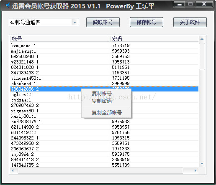Click the list scroll down arrow
The width and height of the screenshot is (216, 185).
(202, 164)
